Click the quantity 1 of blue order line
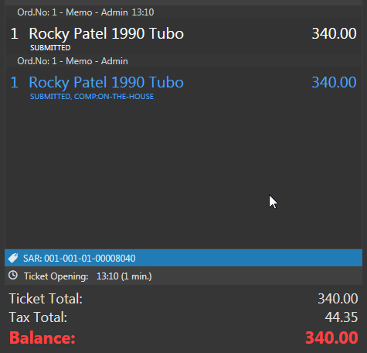 (x=15, y=82)
